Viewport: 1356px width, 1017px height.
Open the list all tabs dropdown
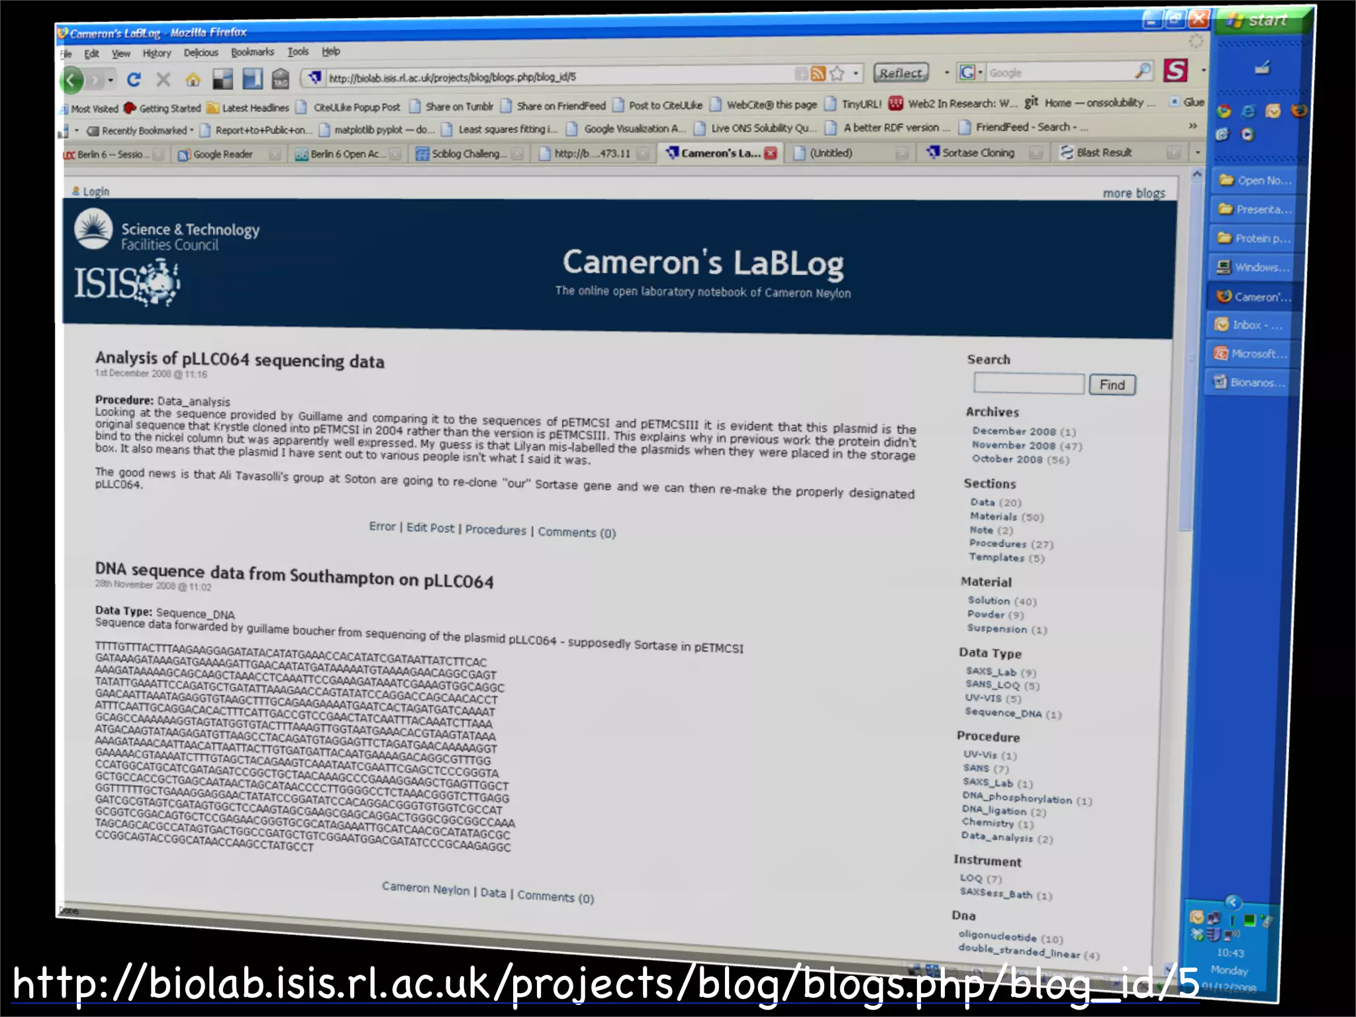click(x=1197, y=152)
